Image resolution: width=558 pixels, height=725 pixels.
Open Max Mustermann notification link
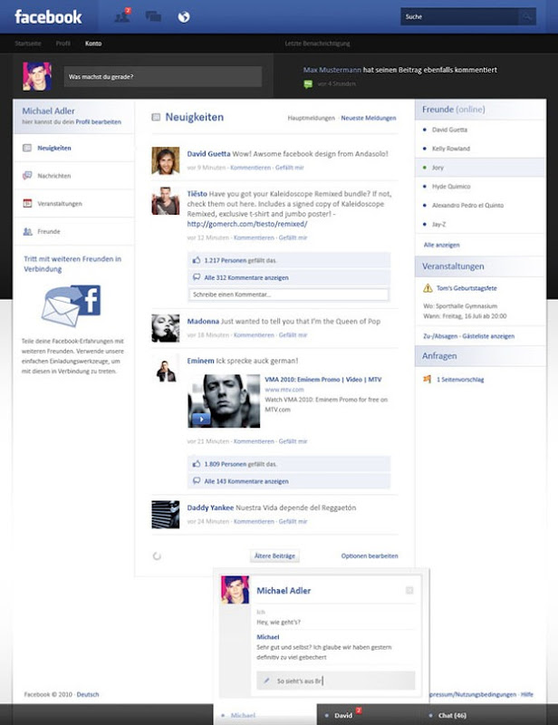point(332,70)
